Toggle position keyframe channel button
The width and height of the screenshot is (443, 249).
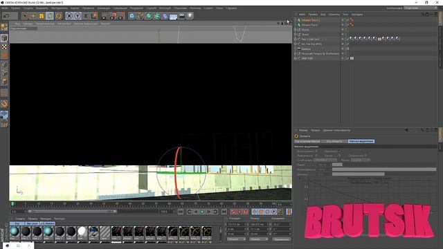[255, 212]
